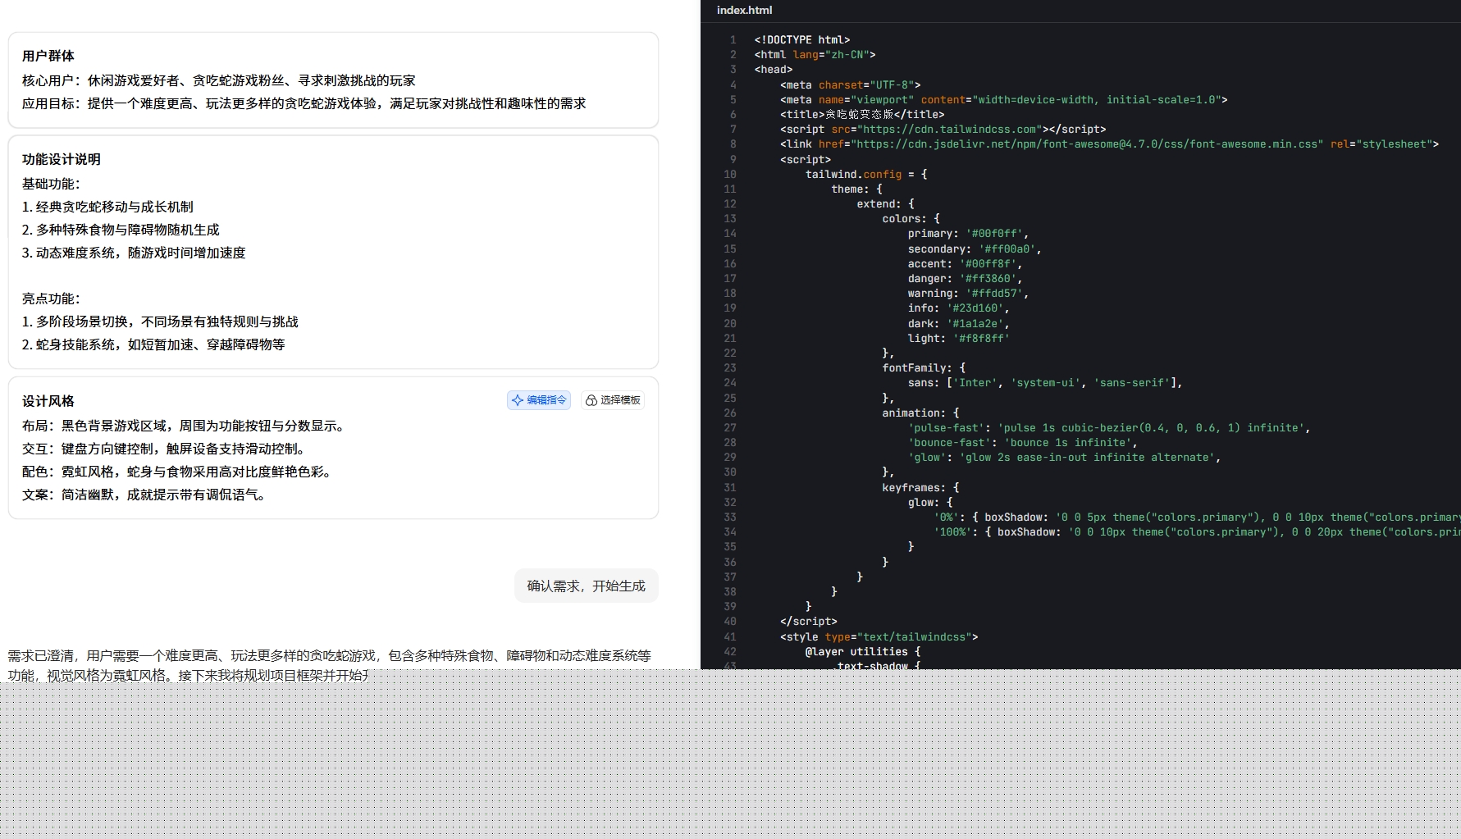This screenshot has height=839, width=1461.
Task: Click the tailwindcss CDN URL in code
Action: pyautogui.click(x=947, y=129)
